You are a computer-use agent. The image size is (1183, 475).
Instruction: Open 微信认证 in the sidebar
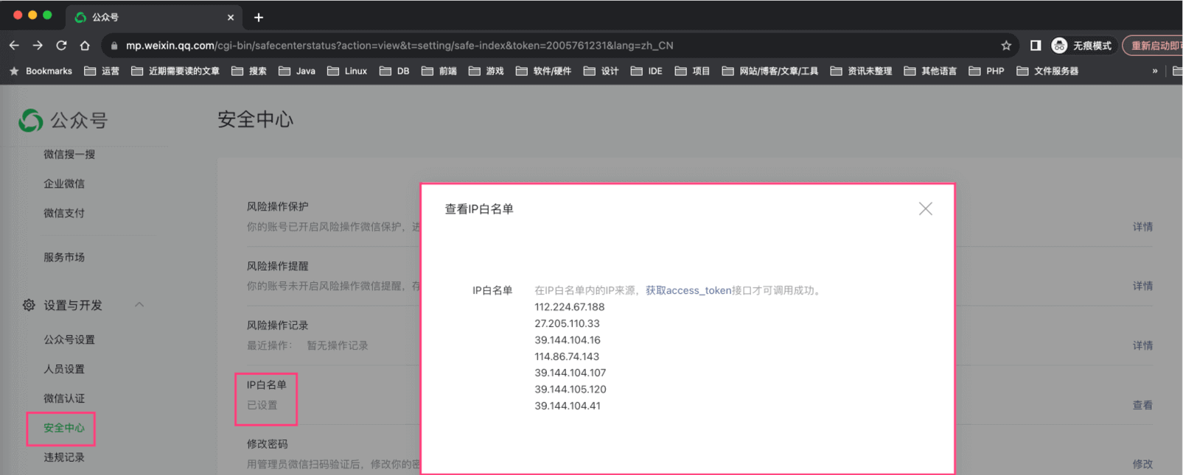point(63,398)
